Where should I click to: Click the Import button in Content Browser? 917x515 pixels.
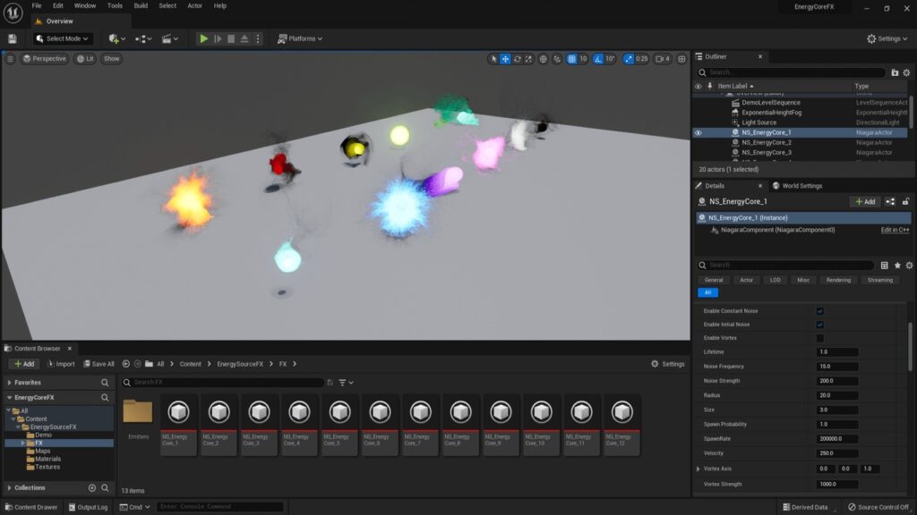[x=61, y=364]
